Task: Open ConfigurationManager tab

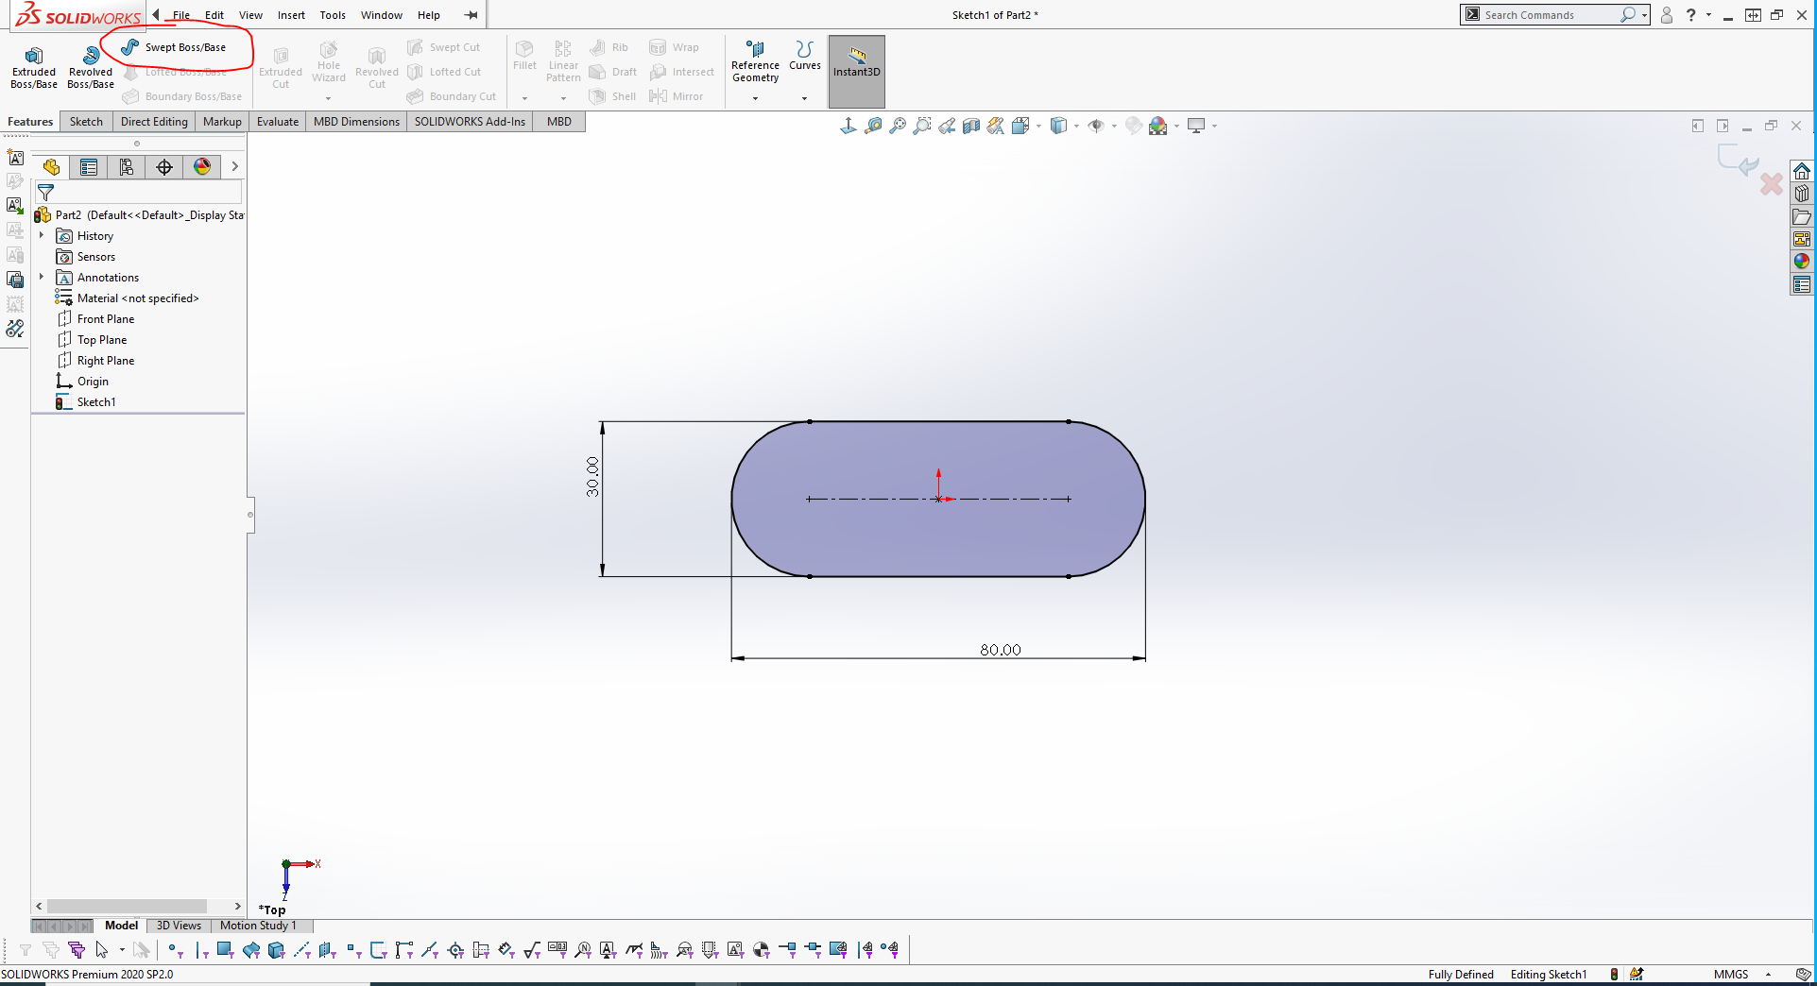Action: tap(127, 167)
